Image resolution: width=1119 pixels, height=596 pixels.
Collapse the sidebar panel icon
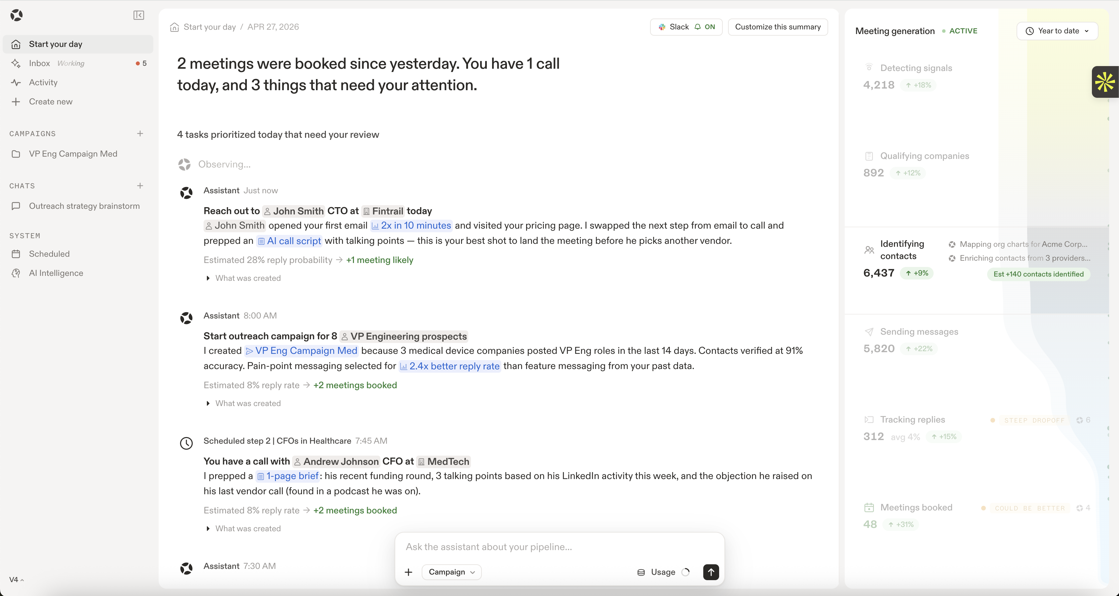(138, 15)
